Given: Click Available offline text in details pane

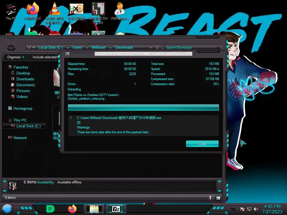Looking at the screenshot, I should 70,182.
